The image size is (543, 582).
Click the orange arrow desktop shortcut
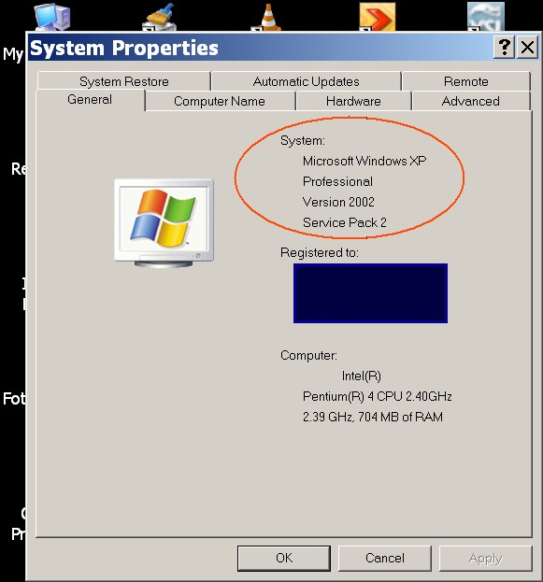pyautogui.click(x=377, y=17)
